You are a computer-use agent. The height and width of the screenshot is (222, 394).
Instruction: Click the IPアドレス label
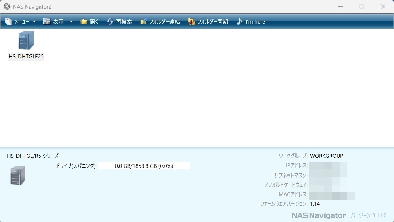point(296,165)
